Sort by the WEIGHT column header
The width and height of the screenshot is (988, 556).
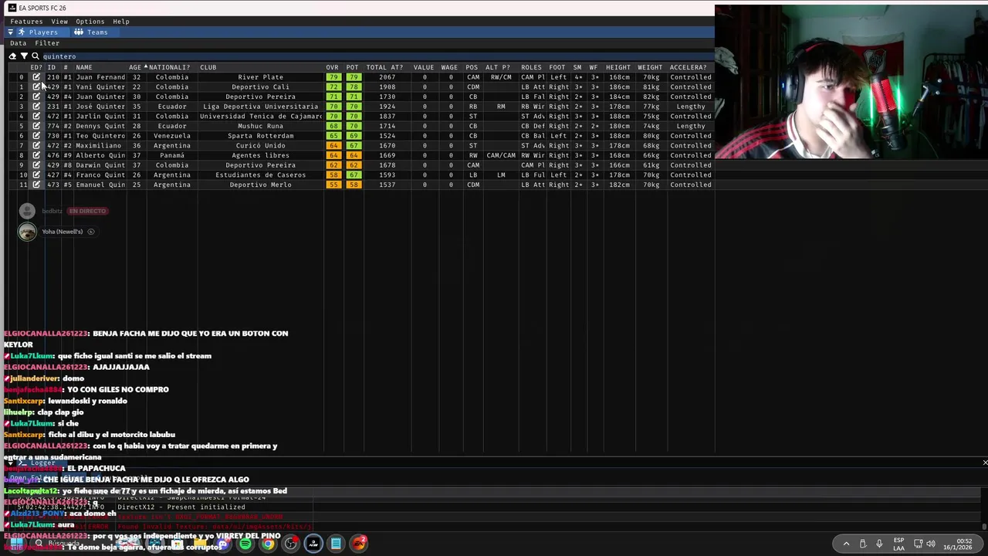tap(650, 67)
